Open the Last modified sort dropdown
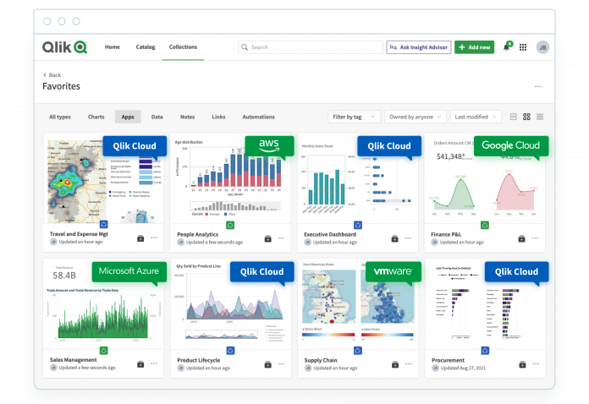Image resolution: width=589 pixels, height=404 pixels. (x=476, y=117)
